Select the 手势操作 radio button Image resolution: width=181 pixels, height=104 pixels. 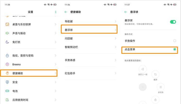coord(175,41)
